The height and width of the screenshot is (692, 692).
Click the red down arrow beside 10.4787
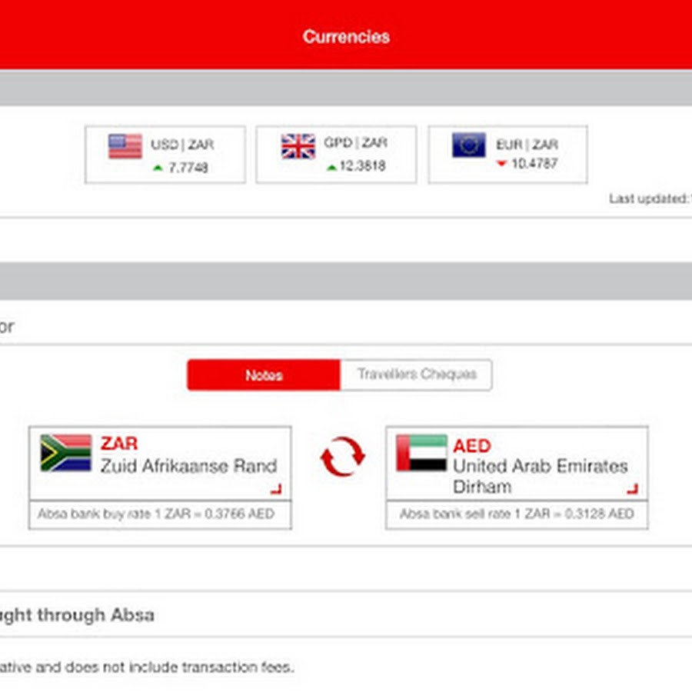click(x=501, y=164)
